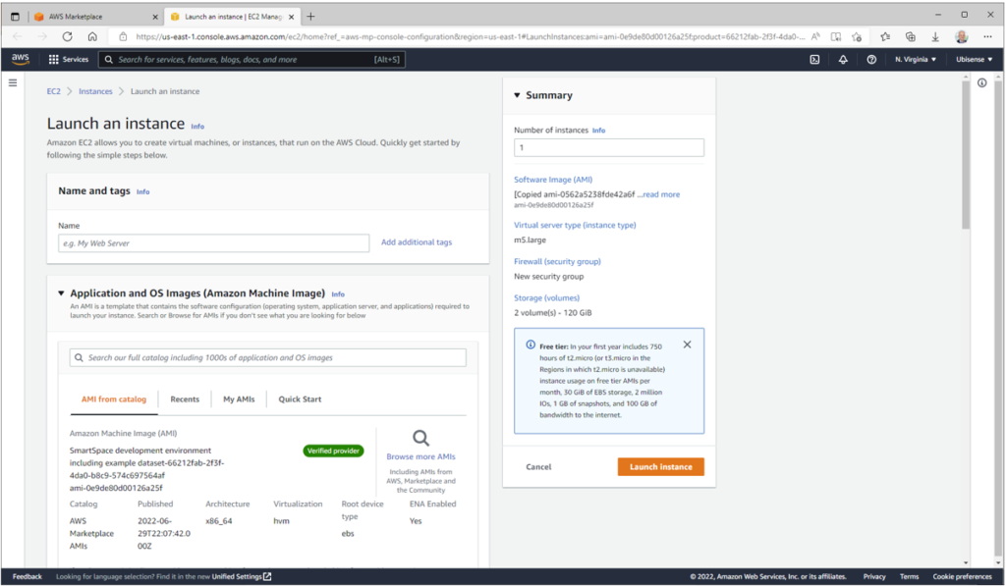Screen dimensions: 1006x586
Task: Open the browser settings and more menu
Action: point(987,36)
